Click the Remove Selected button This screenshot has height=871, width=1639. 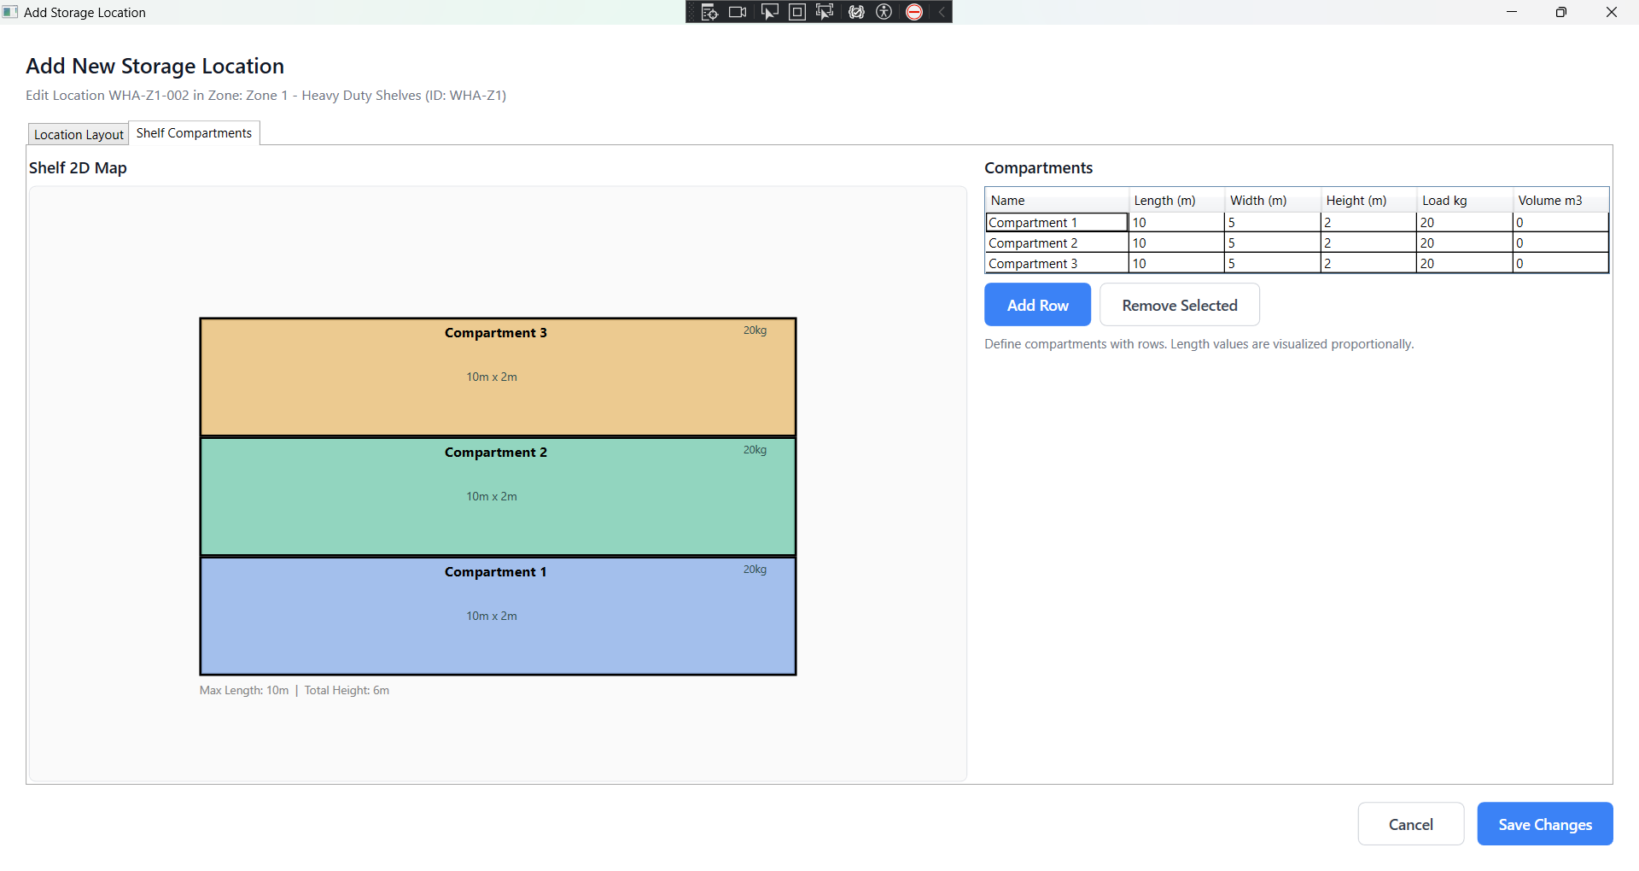pos(1179,305)
